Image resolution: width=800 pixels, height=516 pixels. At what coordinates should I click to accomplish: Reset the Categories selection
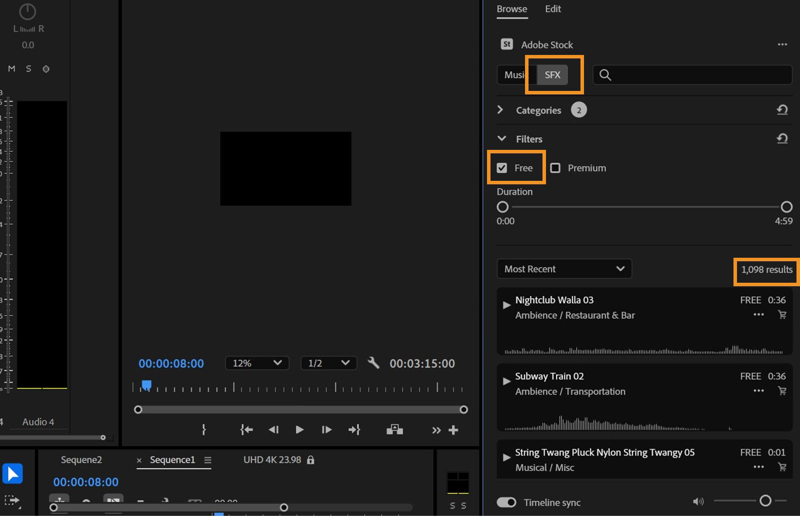pos(782,110)
